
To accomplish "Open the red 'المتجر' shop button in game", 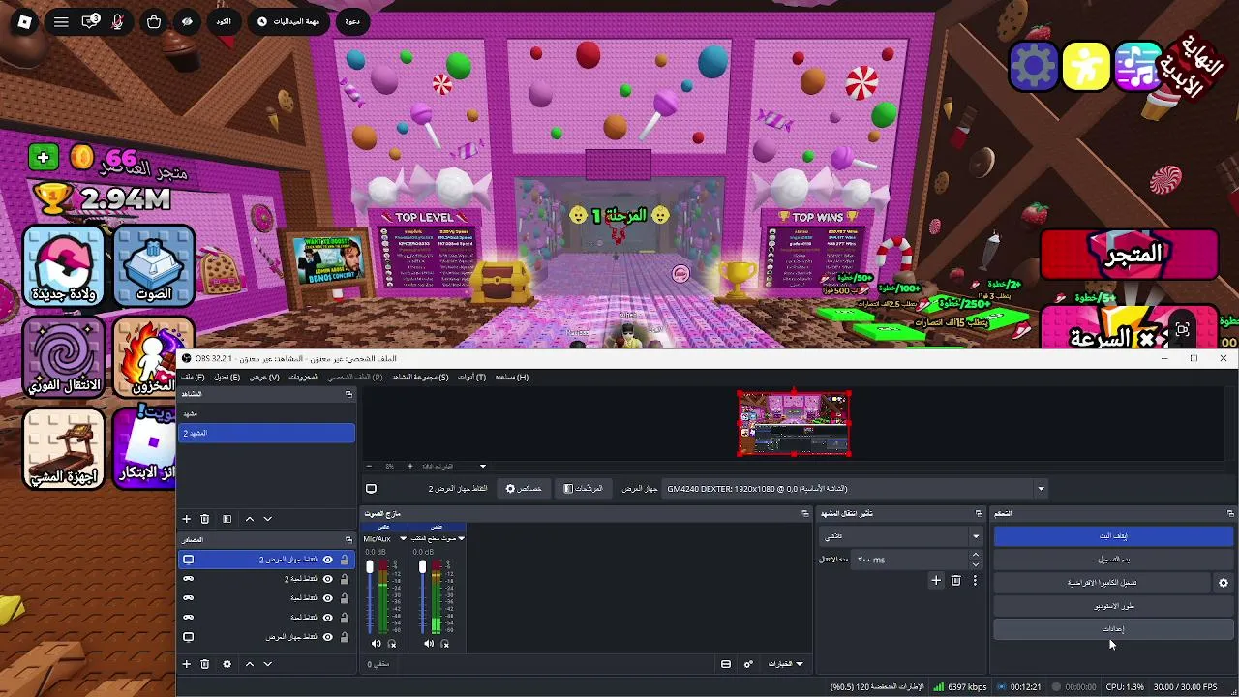I will pyautogui.click(x=1129, y=256).
